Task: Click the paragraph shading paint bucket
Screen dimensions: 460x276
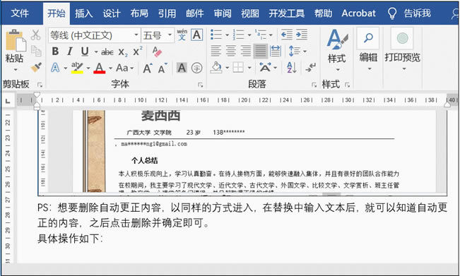Action: [216, 68]
